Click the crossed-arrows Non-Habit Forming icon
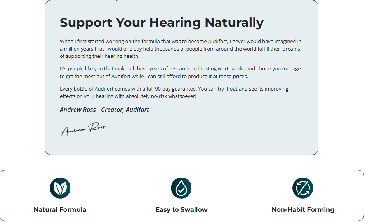The height and width of the screenshot is (223, 365). pos(303,188)
